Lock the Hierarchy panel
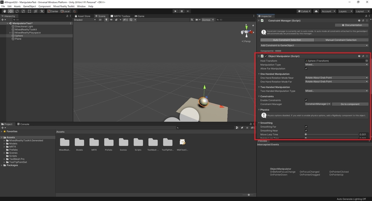 (67, 16)
